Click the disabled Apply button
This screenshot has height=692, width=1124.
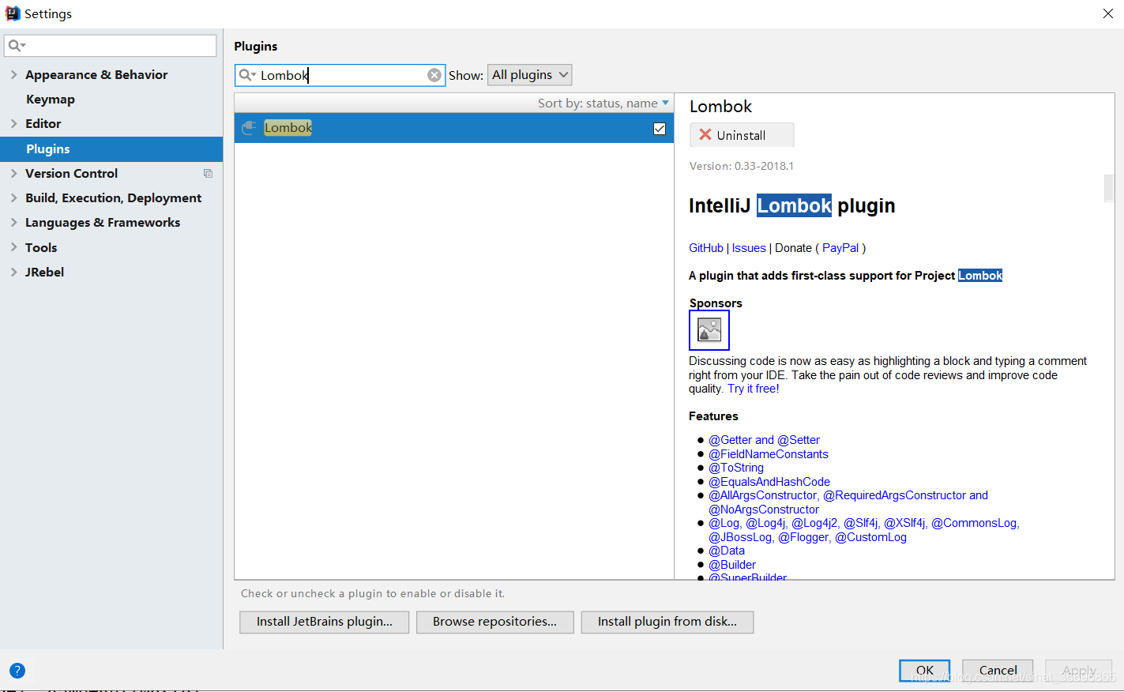coord(1079,671)
